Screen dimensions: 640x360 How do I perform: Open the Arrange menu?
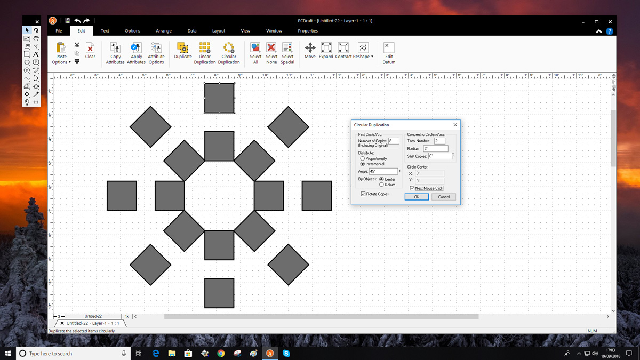(x=164, y=30)
